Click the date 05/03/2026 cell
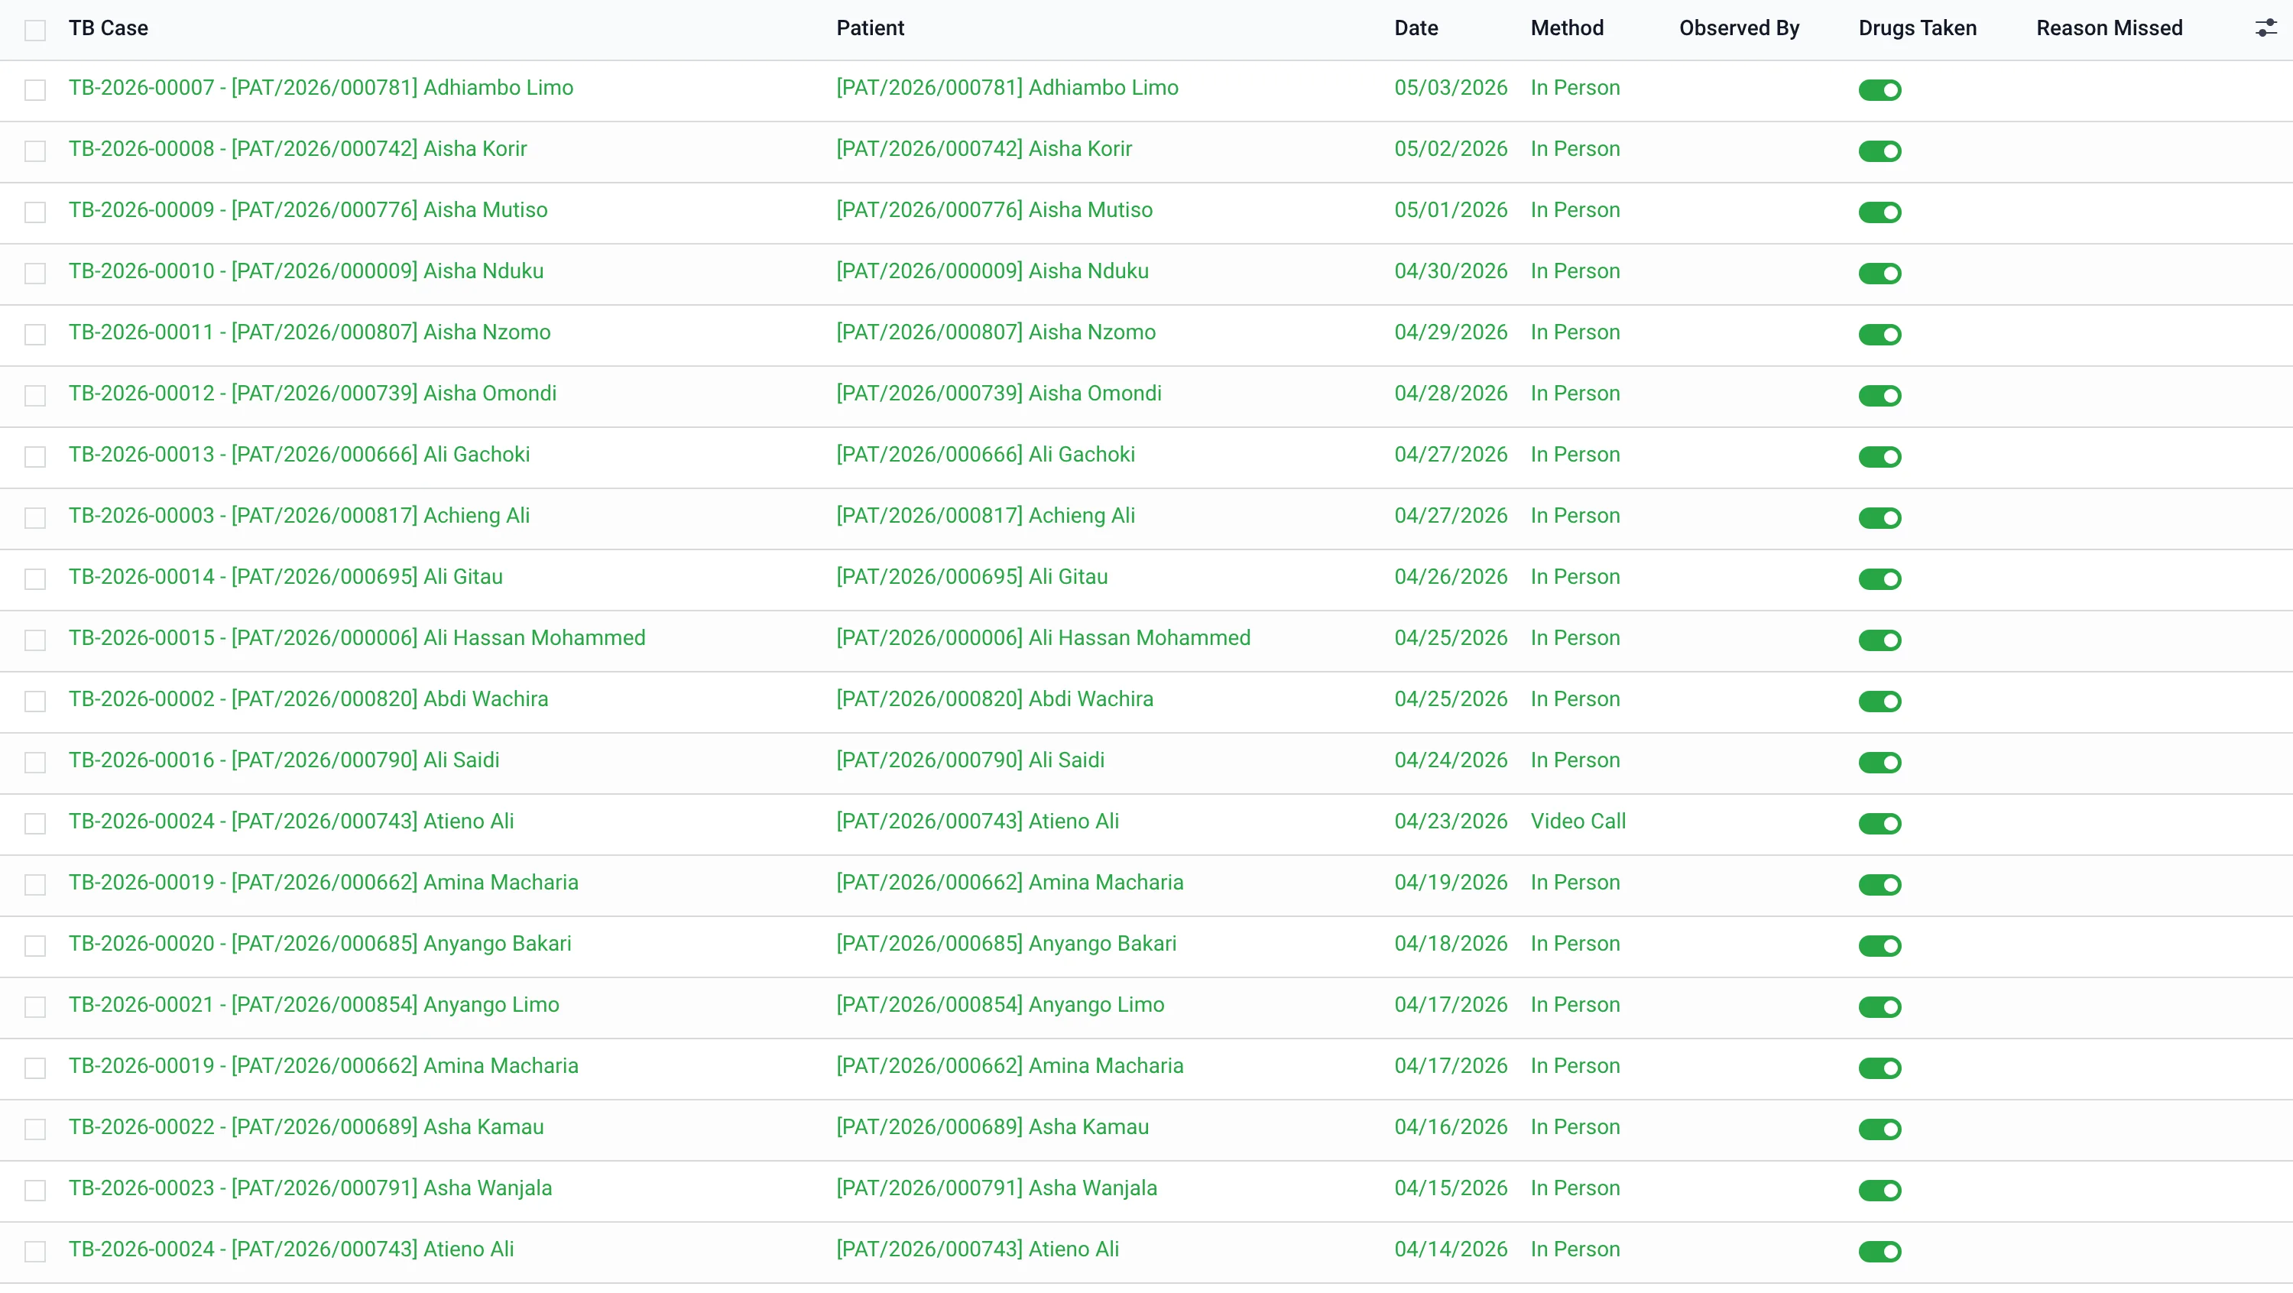2293x1293 pixels. pyautogui.click(x=1450, y=88)
